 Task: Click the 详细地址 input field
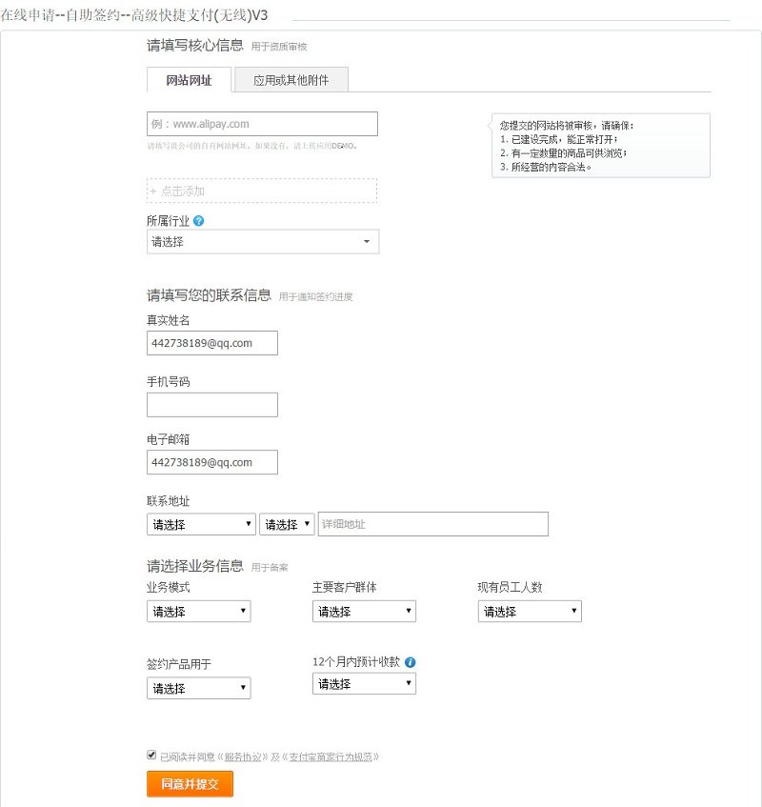tap(433, 524)
